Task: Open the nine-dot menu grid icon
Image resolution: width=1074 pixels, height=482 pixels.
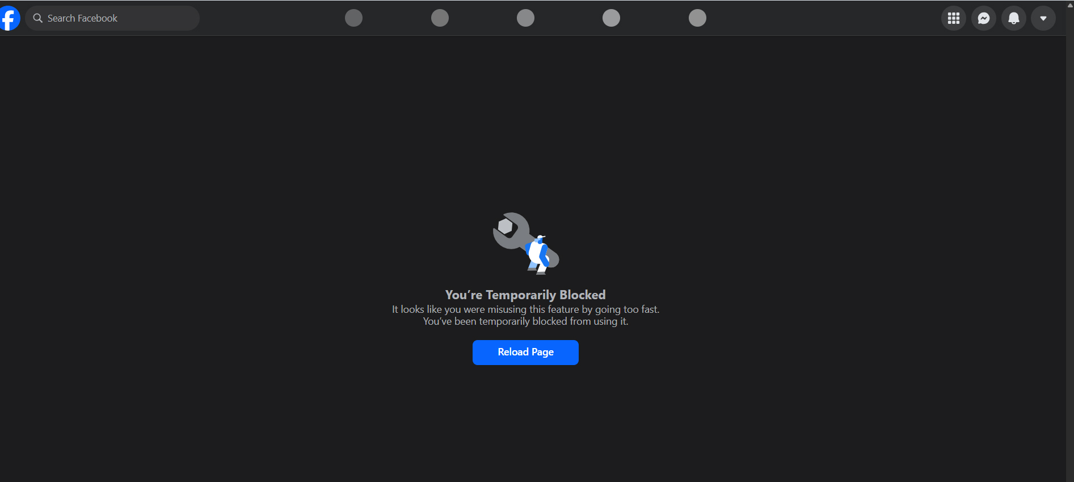Action: point(954,18)
